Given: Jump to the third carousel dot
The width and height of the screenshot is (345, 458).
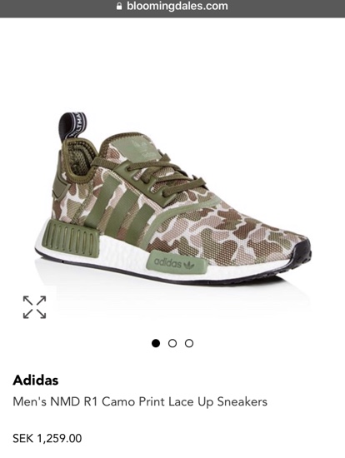Looking at the screenshot, I should (189, 343).
